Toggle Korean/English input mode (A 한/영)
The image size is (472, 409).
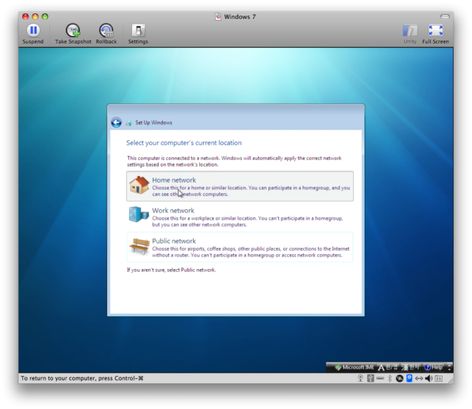tap(389, 367)
